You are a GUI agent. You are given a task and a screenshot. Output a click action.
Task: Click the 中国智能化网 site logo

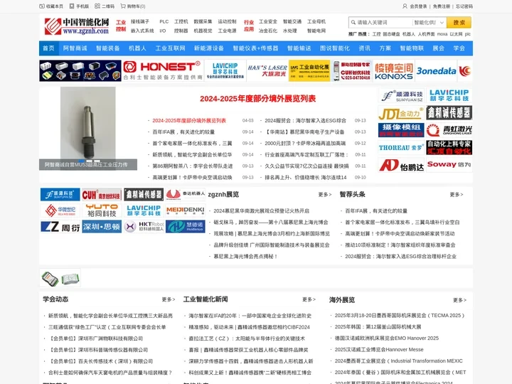point(76,26)
